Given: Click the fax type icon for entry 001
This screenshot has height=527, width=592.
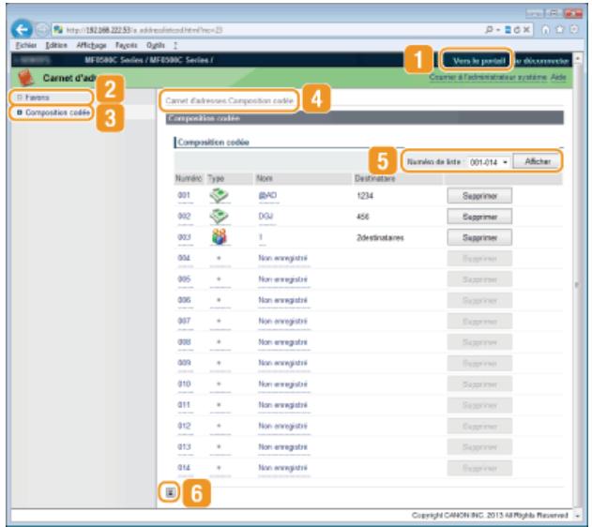Looking at the screenshot, I should (219, 195).
